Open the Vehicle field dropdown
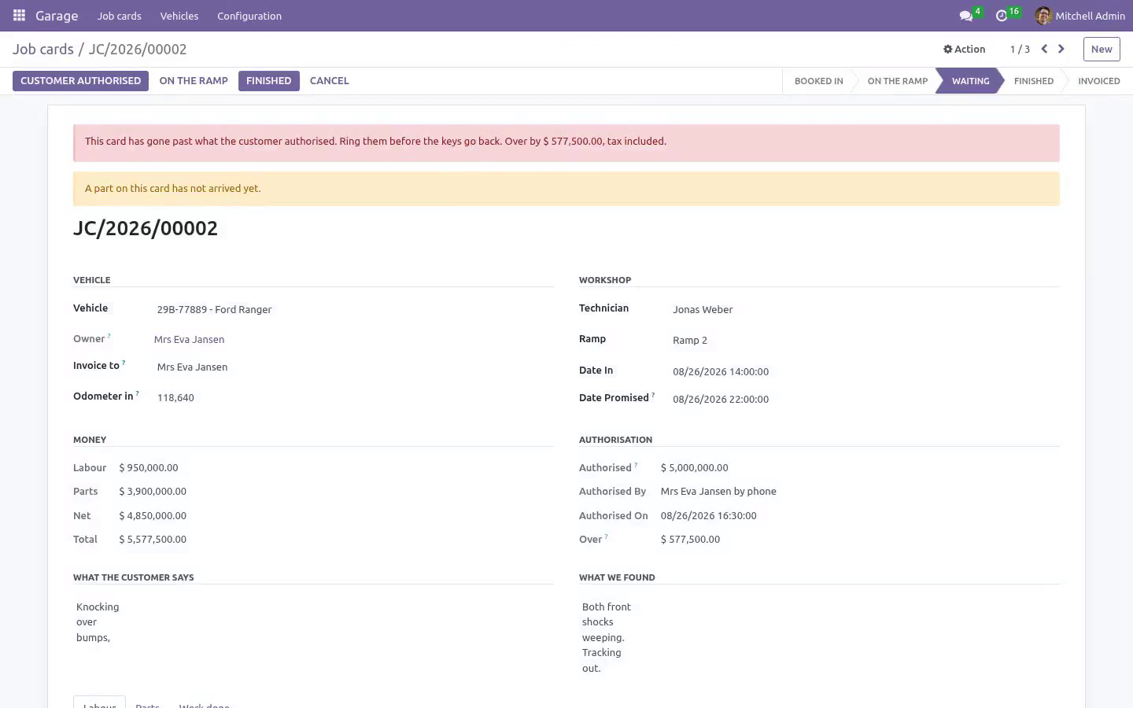 click(x=353, y=310)
